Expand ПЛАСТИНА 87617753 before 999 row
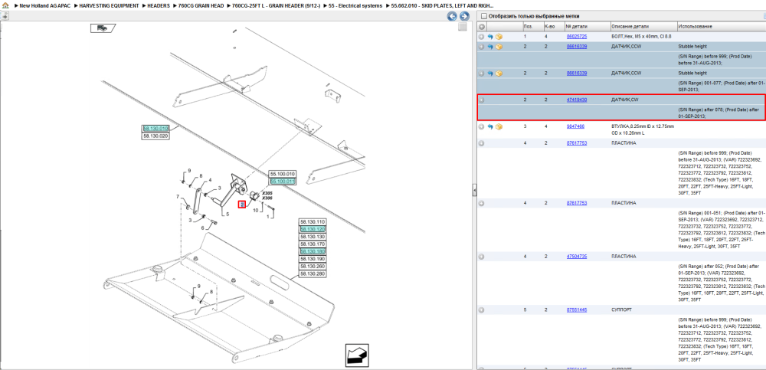766x370 pixels. (x=482, y=143)
